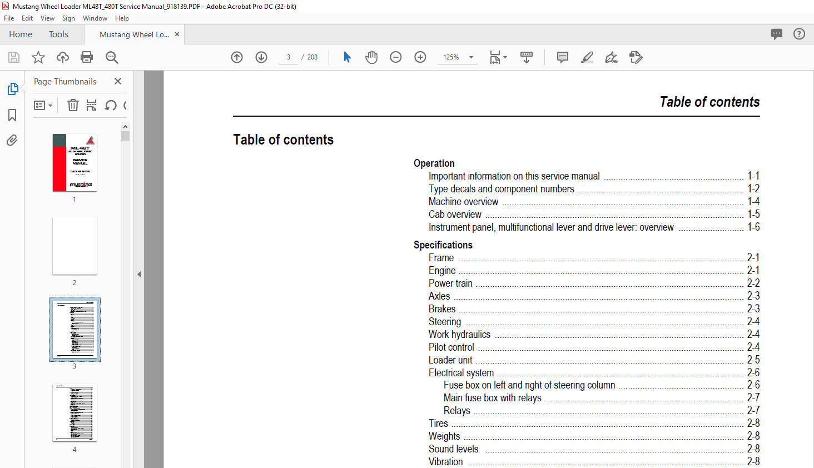Open the Share and send tool icon
This screenshot has height=468, width=814.
tap(636, 57)
